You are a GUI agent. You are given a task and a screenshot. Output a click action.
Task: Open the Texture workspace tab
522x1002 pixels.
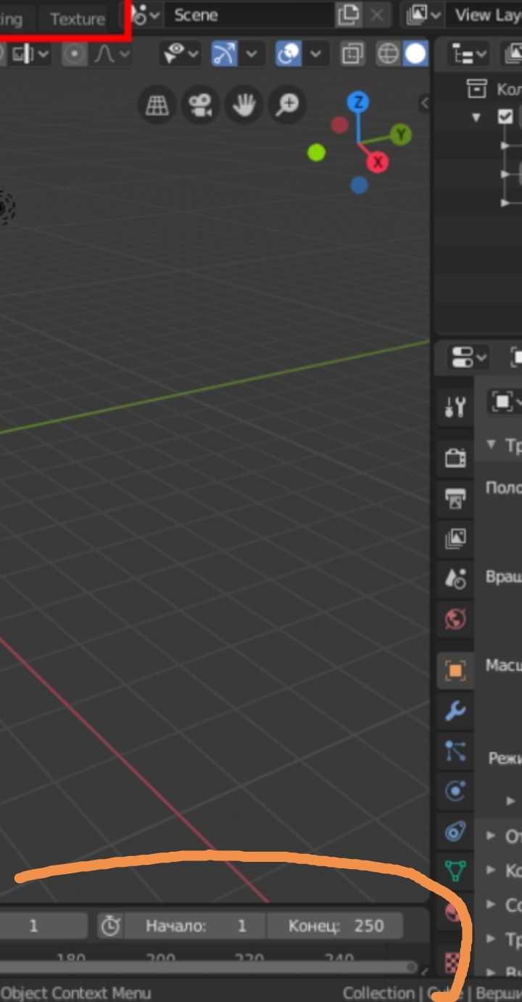point(78,19)
